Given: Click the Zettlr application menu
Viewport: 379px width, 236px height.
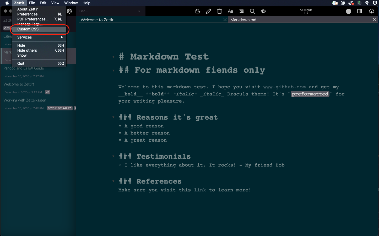Looking at the screenshot, I should point(19,3).
